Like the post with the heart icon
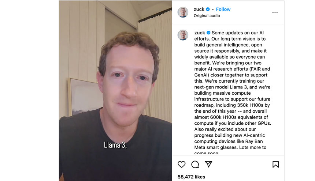 click(181, 165)
